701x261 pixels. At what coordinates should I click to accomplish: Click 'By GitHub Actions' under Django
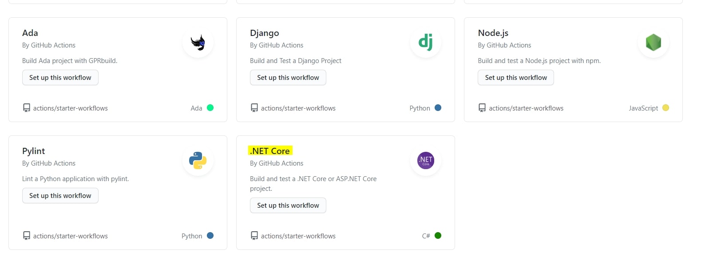tap(277, 45)
